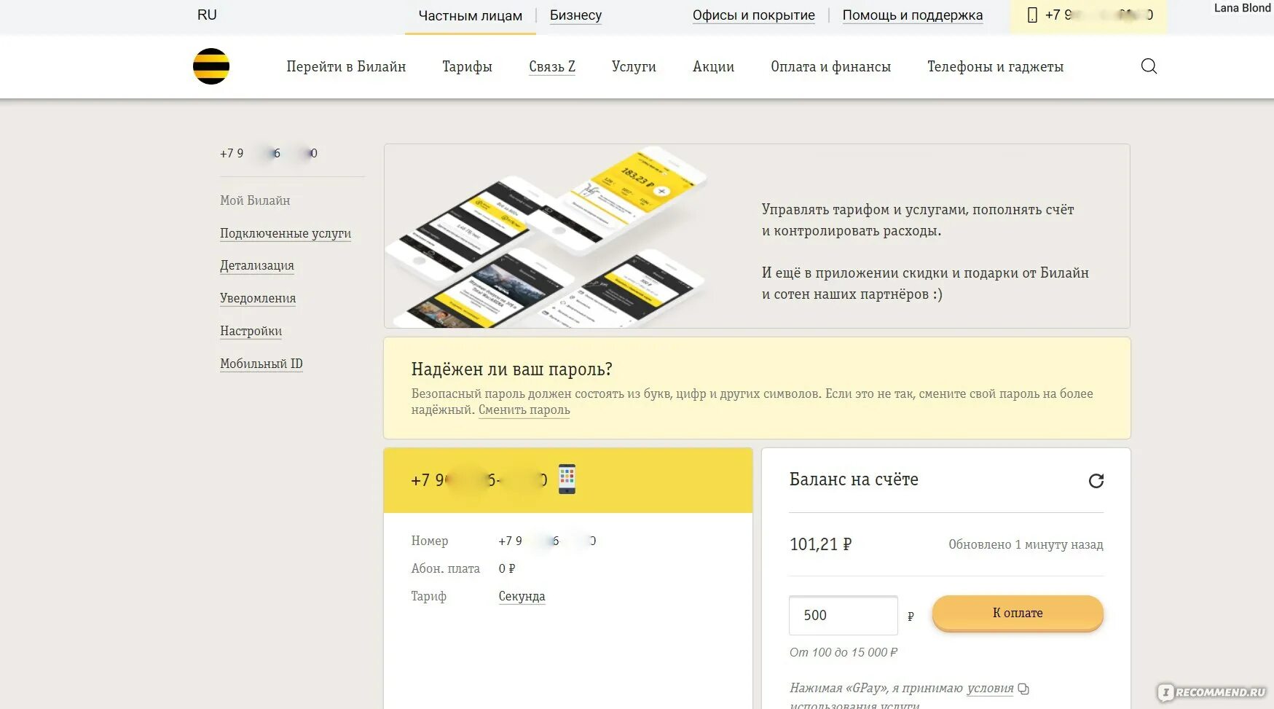Image resolution: width=1274 pixels, height=709 pixels.
Task: Click the Надёжен ли ваш пароль? heading
Action: [511, 369]
